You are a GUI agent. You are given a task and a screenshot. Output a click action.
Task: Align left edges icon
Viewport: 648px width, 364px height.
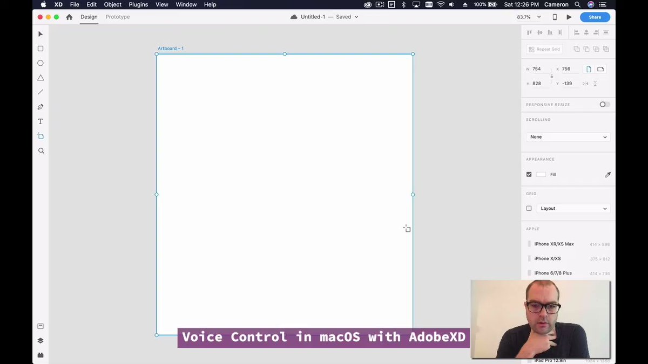click(577, 32)
